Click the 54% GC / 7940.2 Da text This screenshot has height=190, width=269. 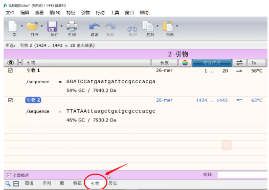pyautogui.click(x=91, y=90)
